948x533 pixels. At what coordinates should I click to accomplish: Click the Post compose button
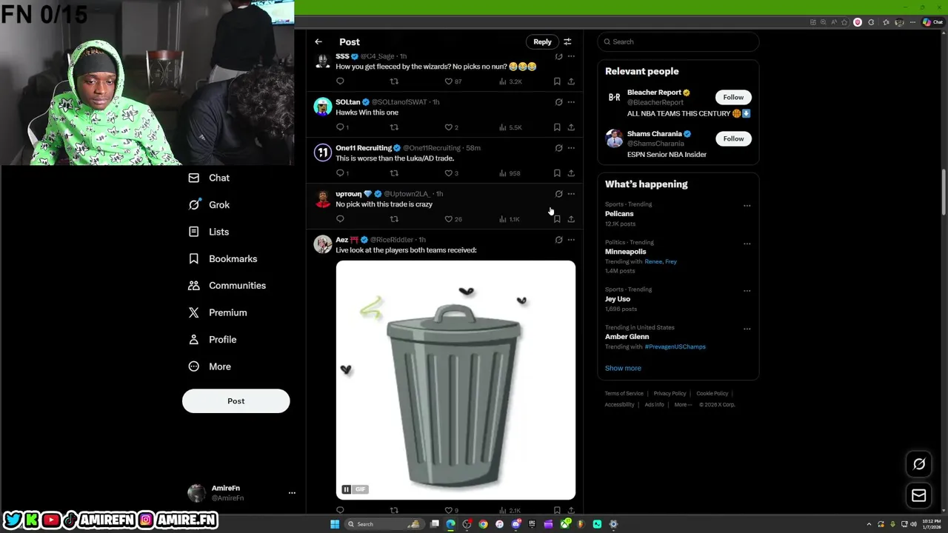click(236, 401)
